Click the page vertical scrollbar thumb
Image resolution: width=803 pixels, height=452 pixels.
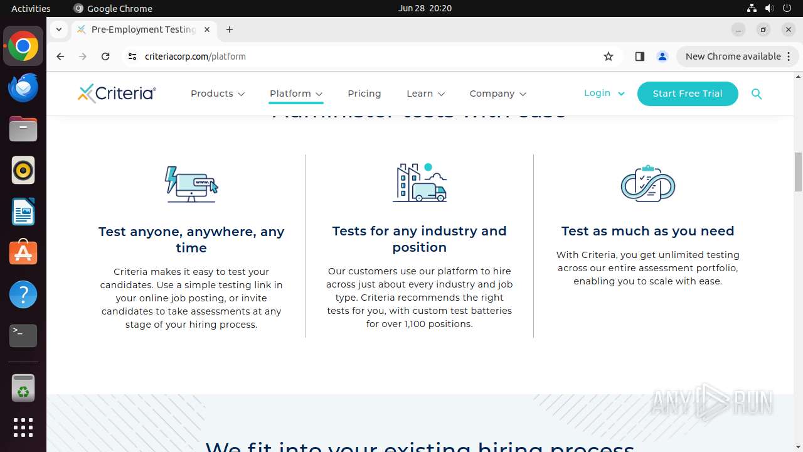798,171
